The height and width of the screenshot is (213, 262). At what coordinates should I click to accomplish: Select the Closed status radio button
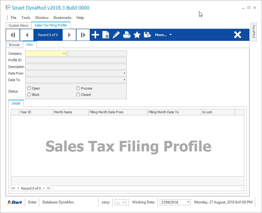(x=78, y=95)
